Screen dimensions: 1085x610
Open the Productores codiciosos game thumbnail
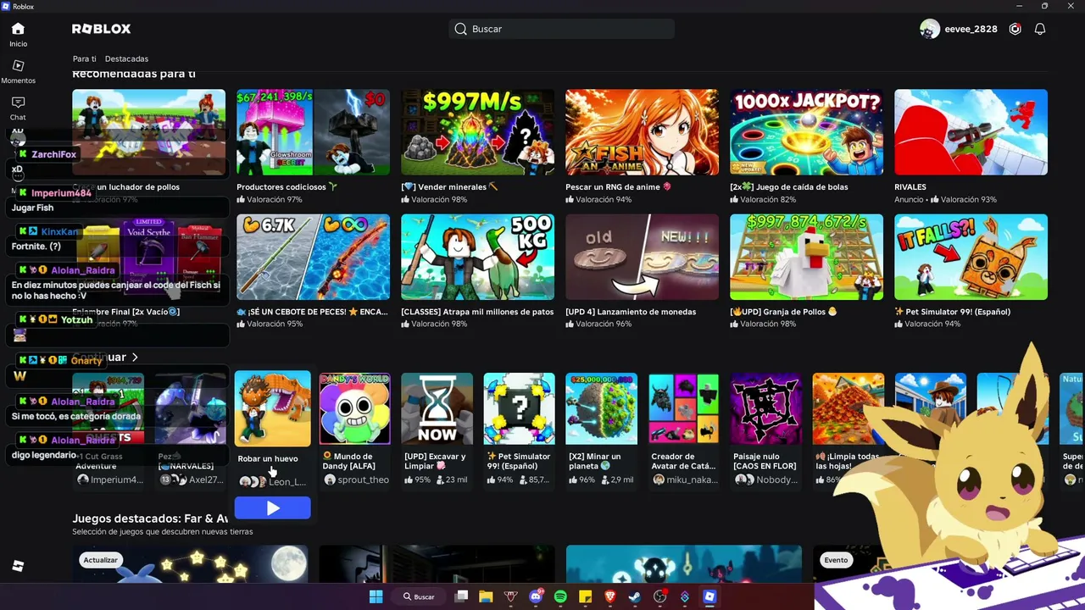[313, 132]
